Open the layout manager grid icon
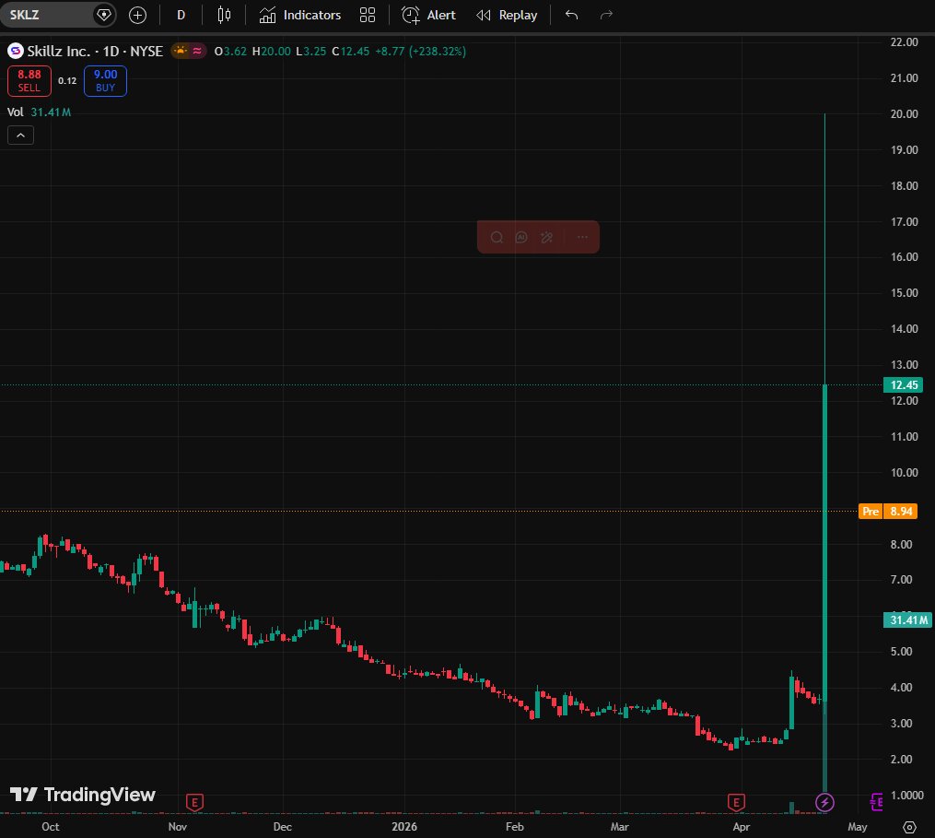Viewport: 935px width, 838px height. (x=368, y=15)
